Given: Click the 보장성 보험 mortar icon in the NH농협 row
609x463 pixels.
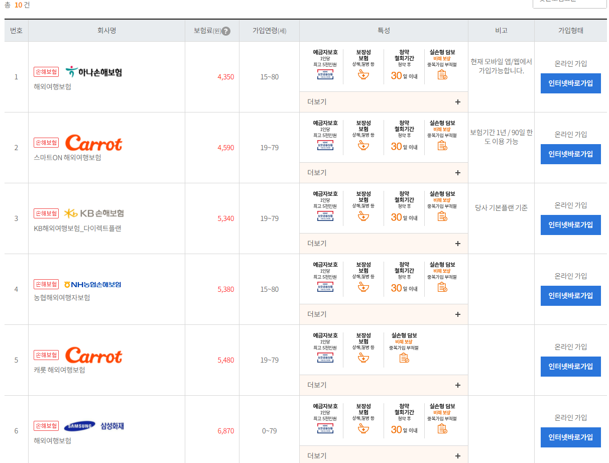Looking at the screenshot, I should point(363,287).
